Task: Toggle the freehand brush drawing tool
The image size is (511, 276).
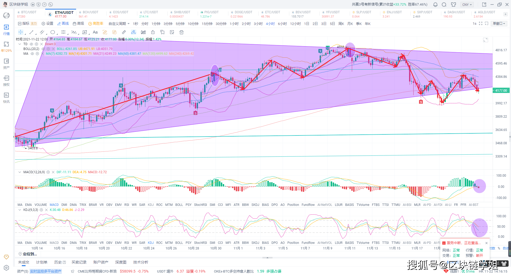Action: point(134,32)
